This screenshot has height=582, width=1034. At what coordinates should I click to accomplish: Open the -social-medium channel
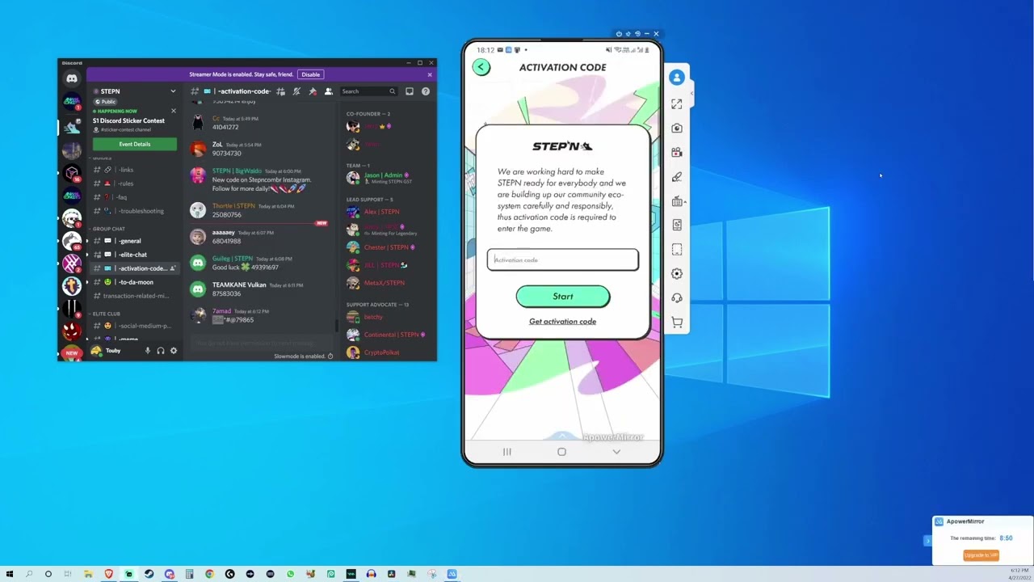(x=134, y=326)
